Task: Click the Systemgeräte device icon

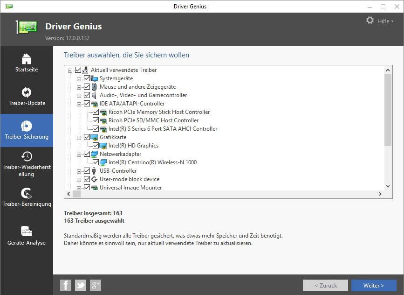Action: (94, 78)
